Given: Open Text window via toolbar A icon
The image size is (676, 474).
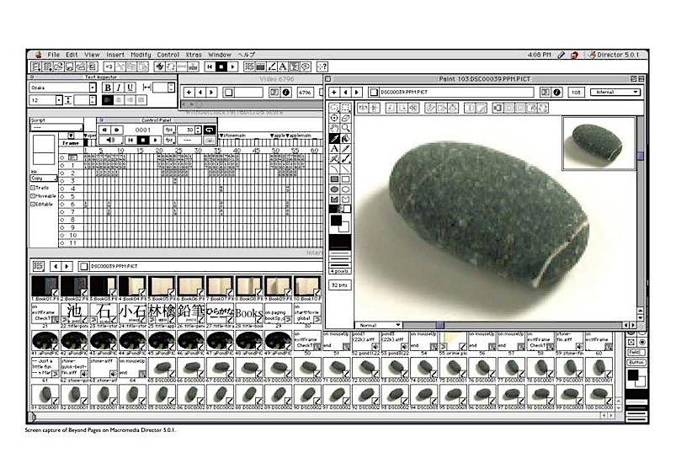Looking at the screenshot, I should 283,67.
